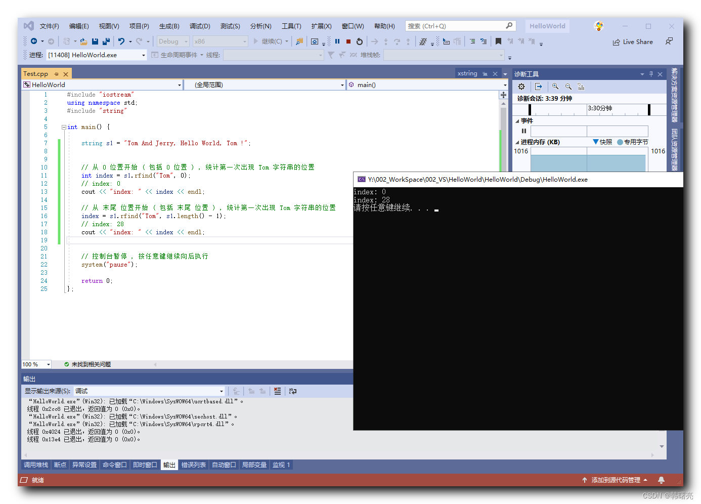Switch to the 监视 1 tab
The width and height of the screenshot is (701, 504).
[281, 465]
